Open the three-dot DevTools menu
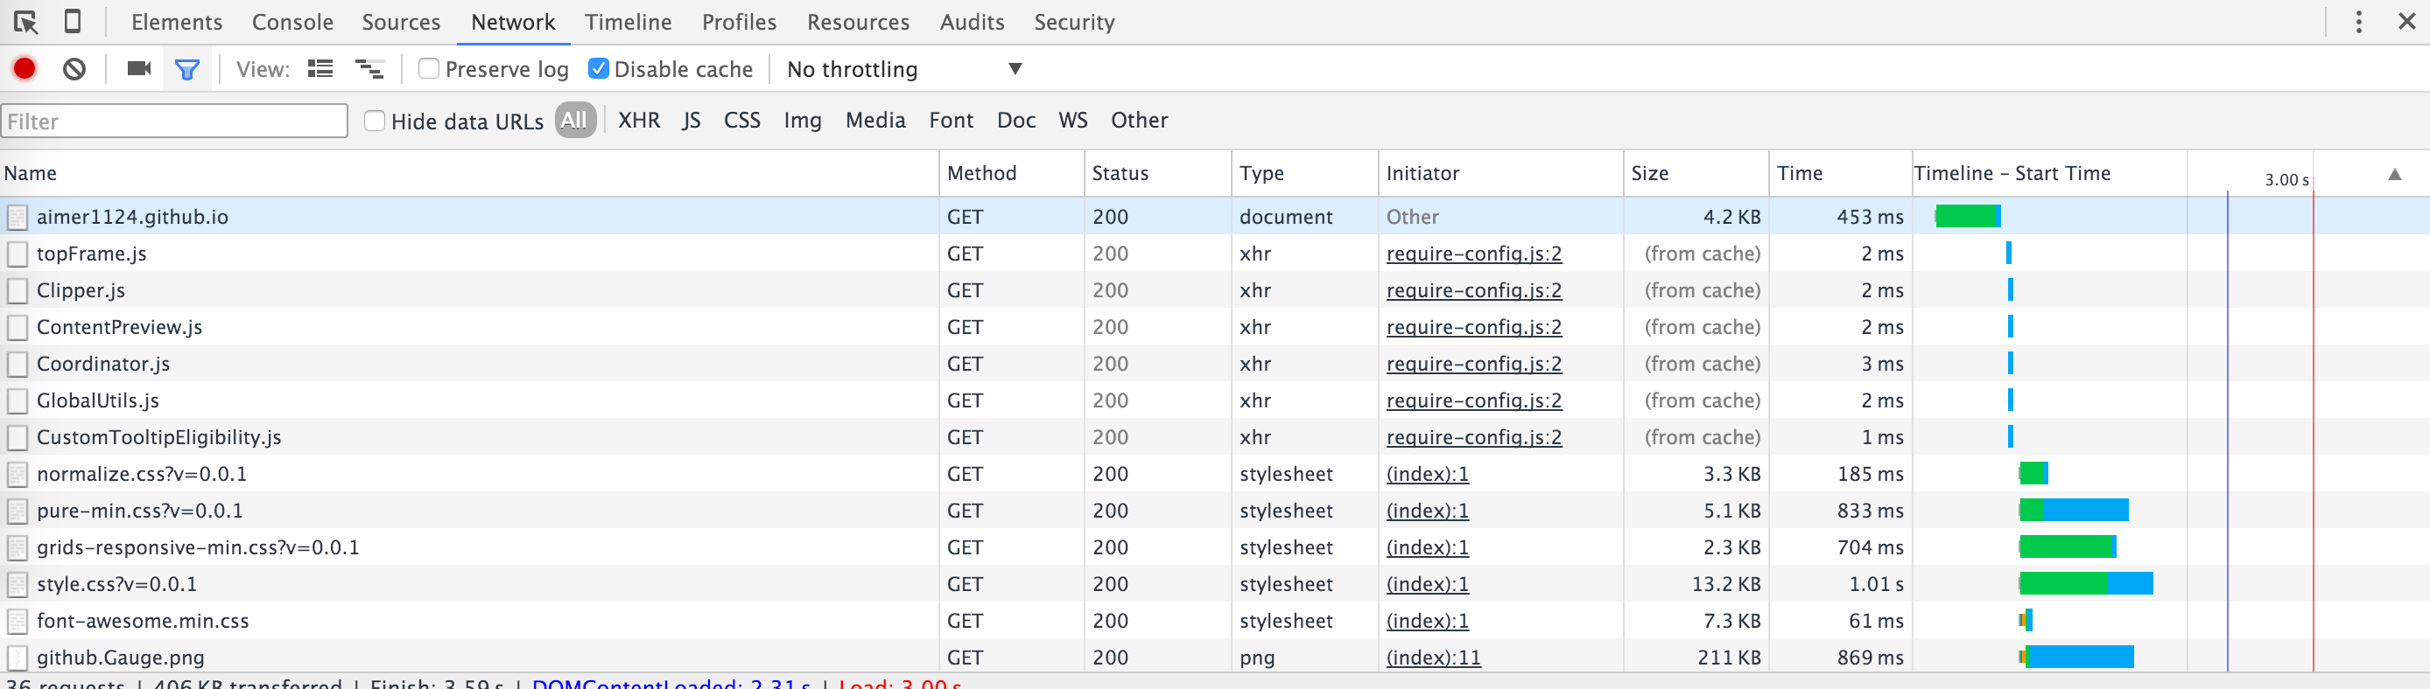Screen dimensions: 2430x689 click(2358, 22)
